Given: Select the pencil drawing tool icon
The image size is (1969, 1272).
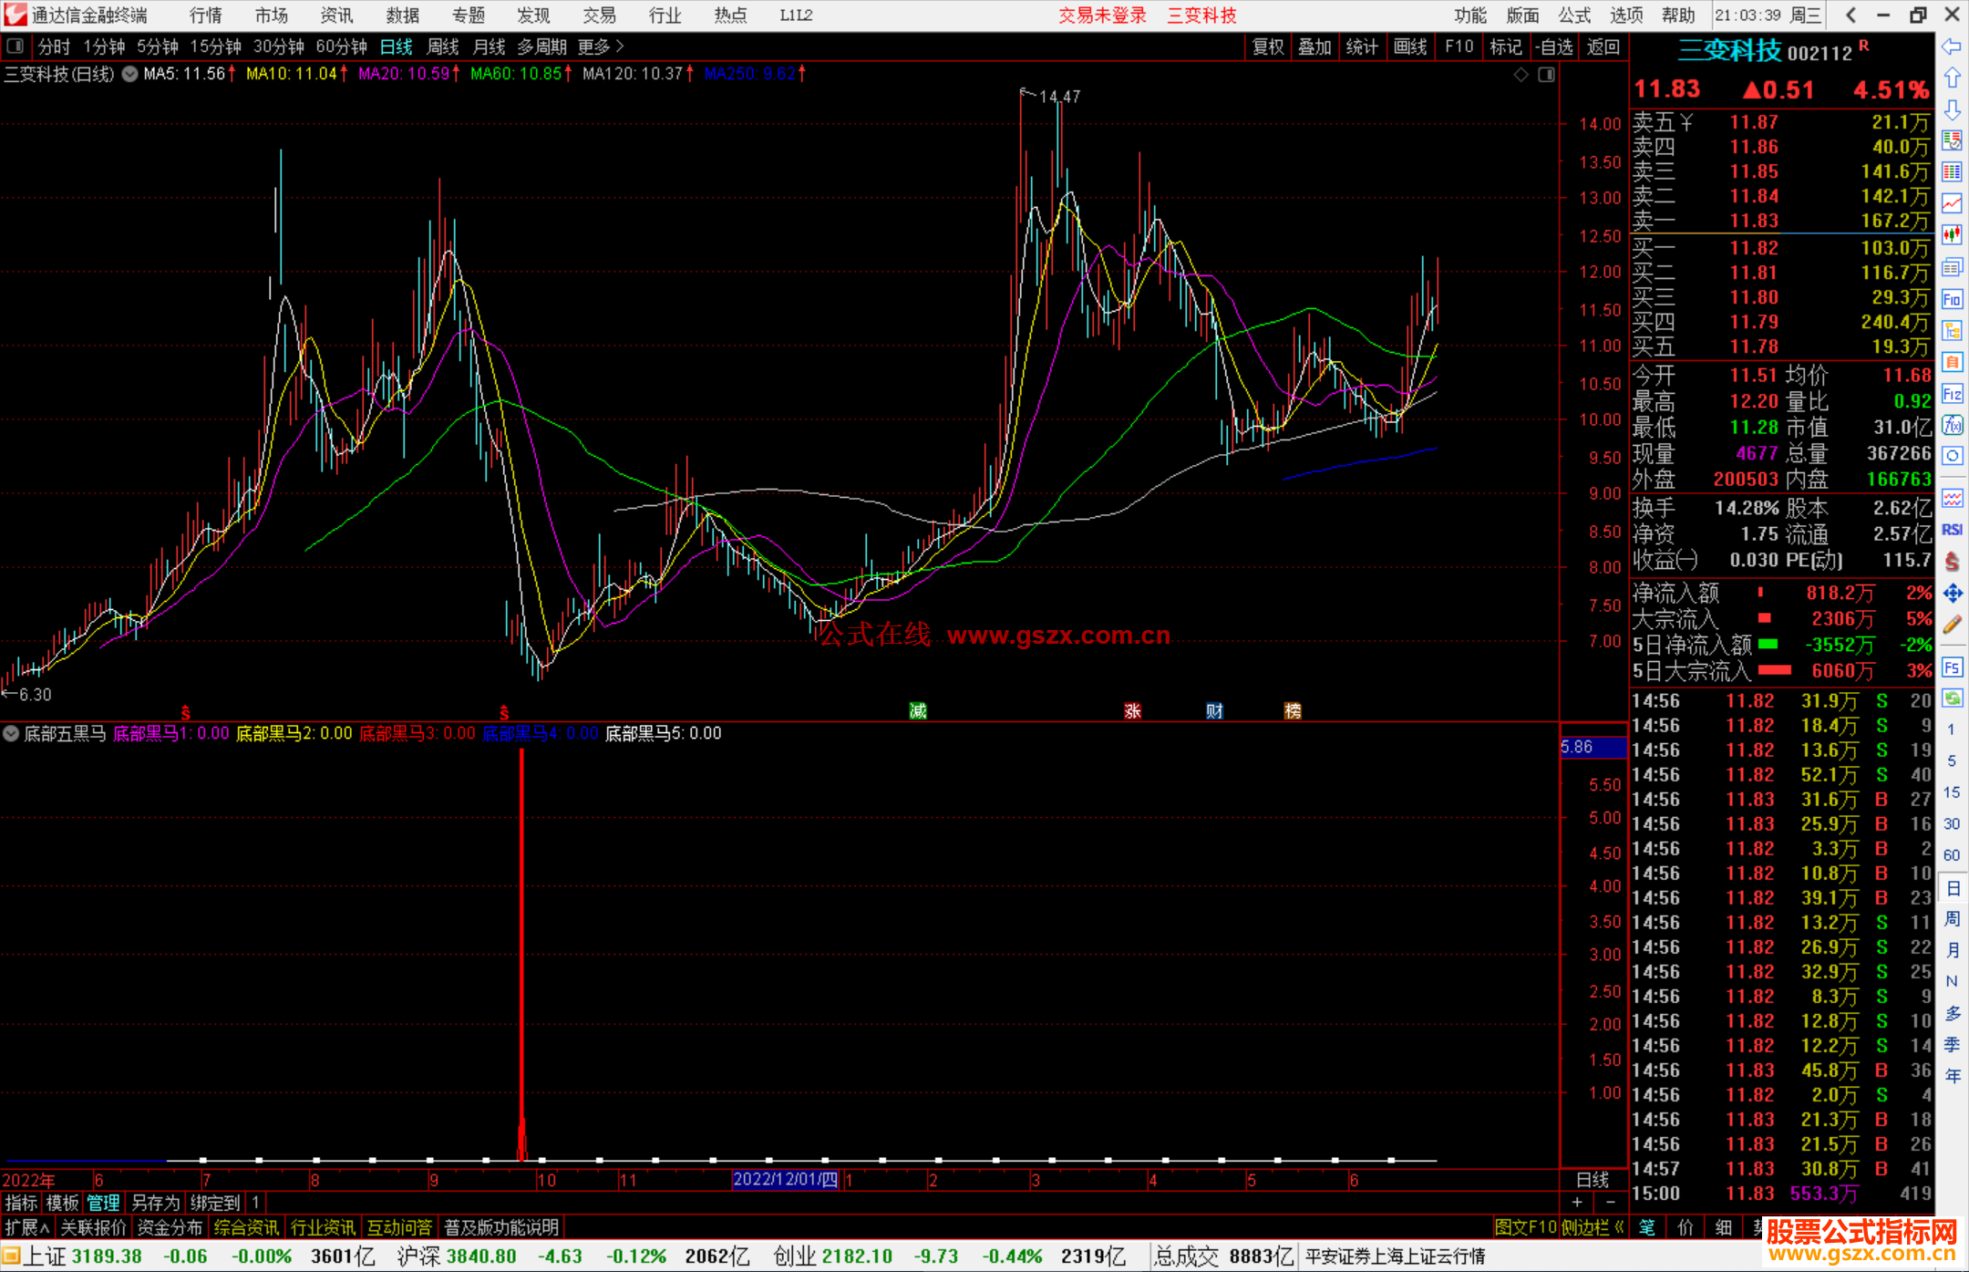Looking at the screenshot, I should pyautogui.click(x=1952, y=626).
